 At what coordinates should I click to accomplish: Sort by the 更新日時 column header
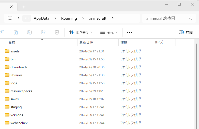86,42
